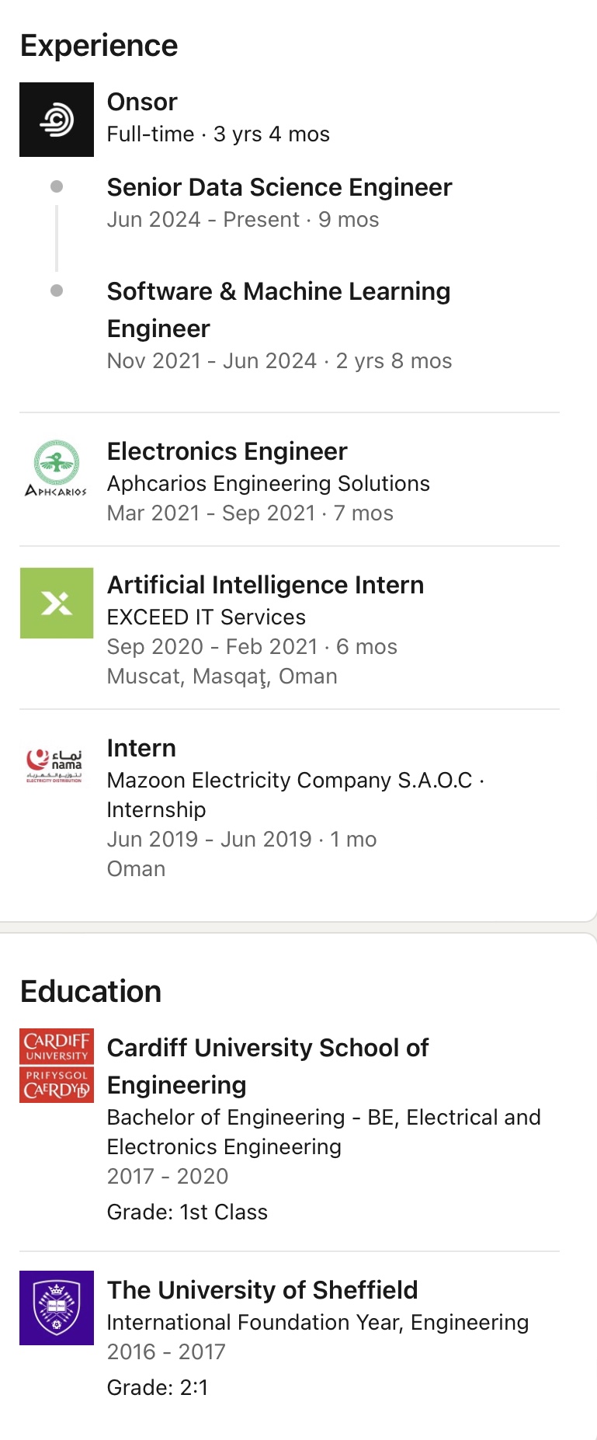This screenshot has height=1440, width=597.
Task: Open the Software & Machine Learning Engineer role
Action: click(278, 309)
